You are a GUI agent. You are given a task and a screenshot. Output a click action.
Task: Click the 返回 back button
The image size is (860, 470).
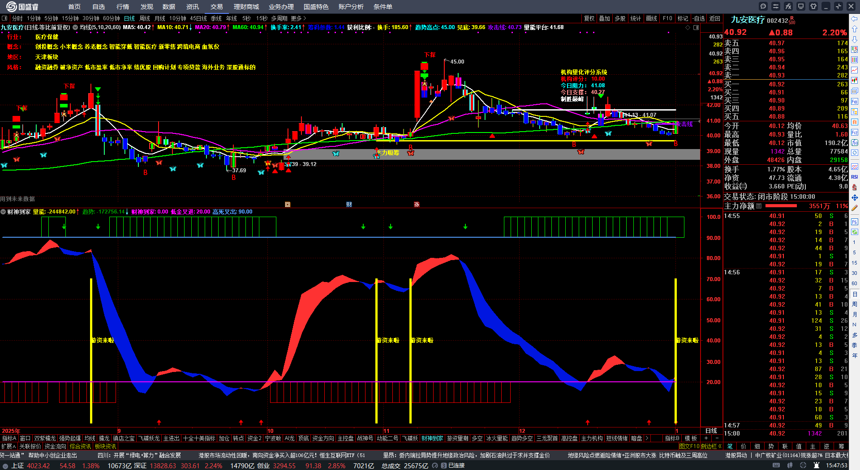coord(715,18)
